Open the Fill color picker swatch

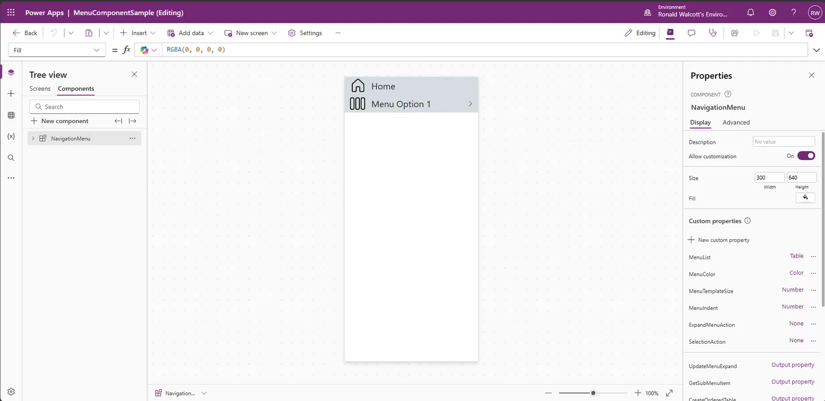805,198
